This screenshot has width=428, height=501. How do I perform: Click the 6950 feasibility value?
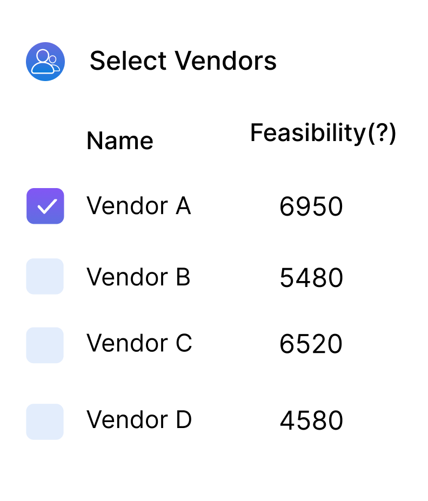[x=311, y=207]
